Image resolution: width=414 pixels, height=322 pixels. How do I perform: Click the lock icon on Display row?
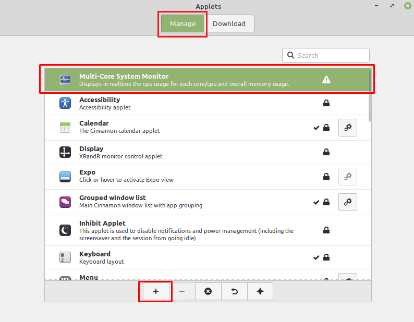(x=326, y=152)
